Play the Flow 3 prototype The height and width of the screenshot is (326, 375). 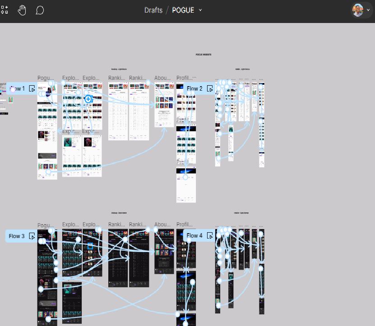point(32,236)
